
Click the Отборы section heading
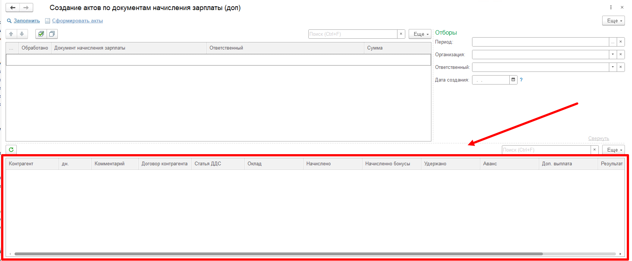tap(446, 33)
